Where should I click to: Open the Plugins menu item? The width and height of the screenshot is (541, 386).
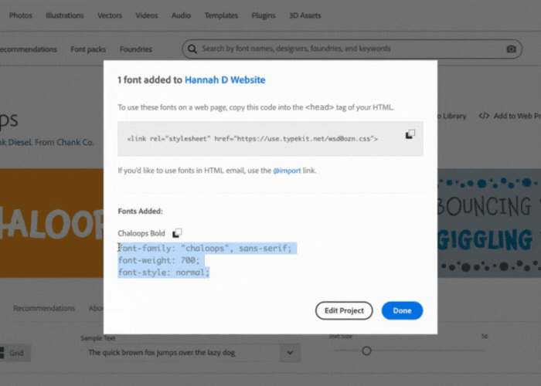pyautogui.click(x=264, y=15)
